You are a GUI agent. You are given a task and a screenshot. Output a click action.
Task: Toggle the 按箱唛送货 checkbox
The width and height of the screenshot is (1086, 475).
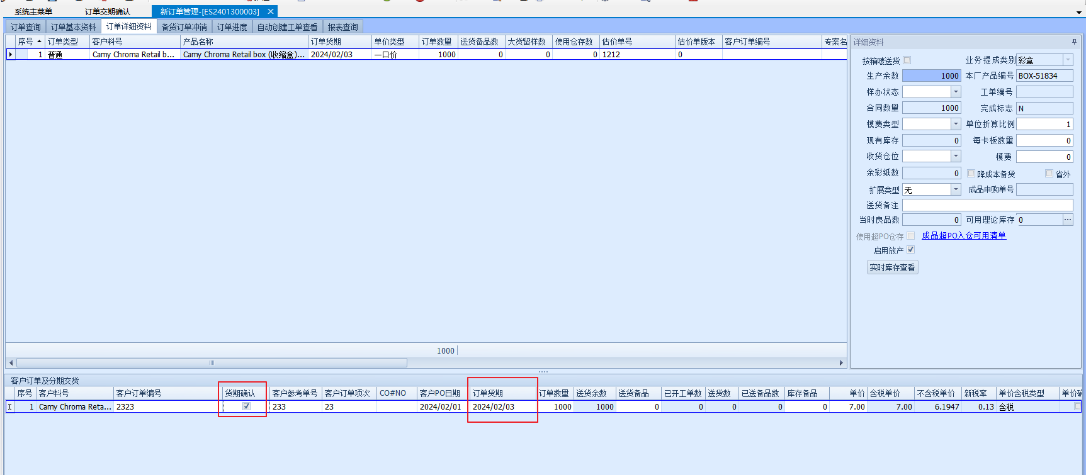coord(907,60)
